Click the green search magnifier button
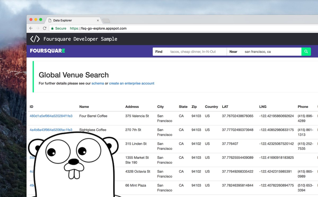 point(306,52)
